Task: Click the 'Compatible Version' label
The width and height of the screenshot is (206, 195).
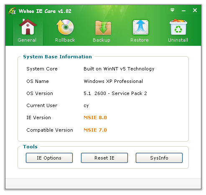Action: 50,130
